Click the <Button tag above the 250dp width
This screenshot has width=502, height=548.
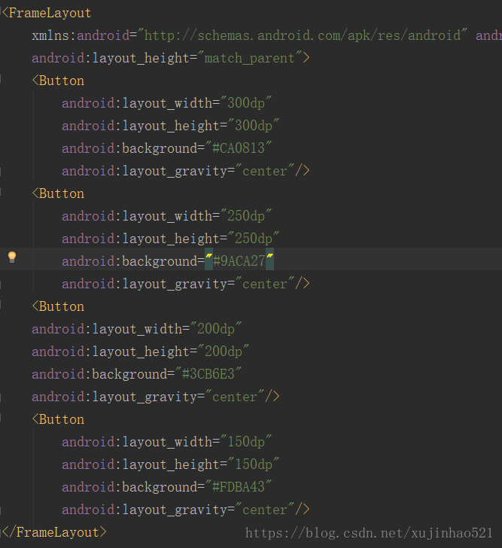tap(58, 193)
